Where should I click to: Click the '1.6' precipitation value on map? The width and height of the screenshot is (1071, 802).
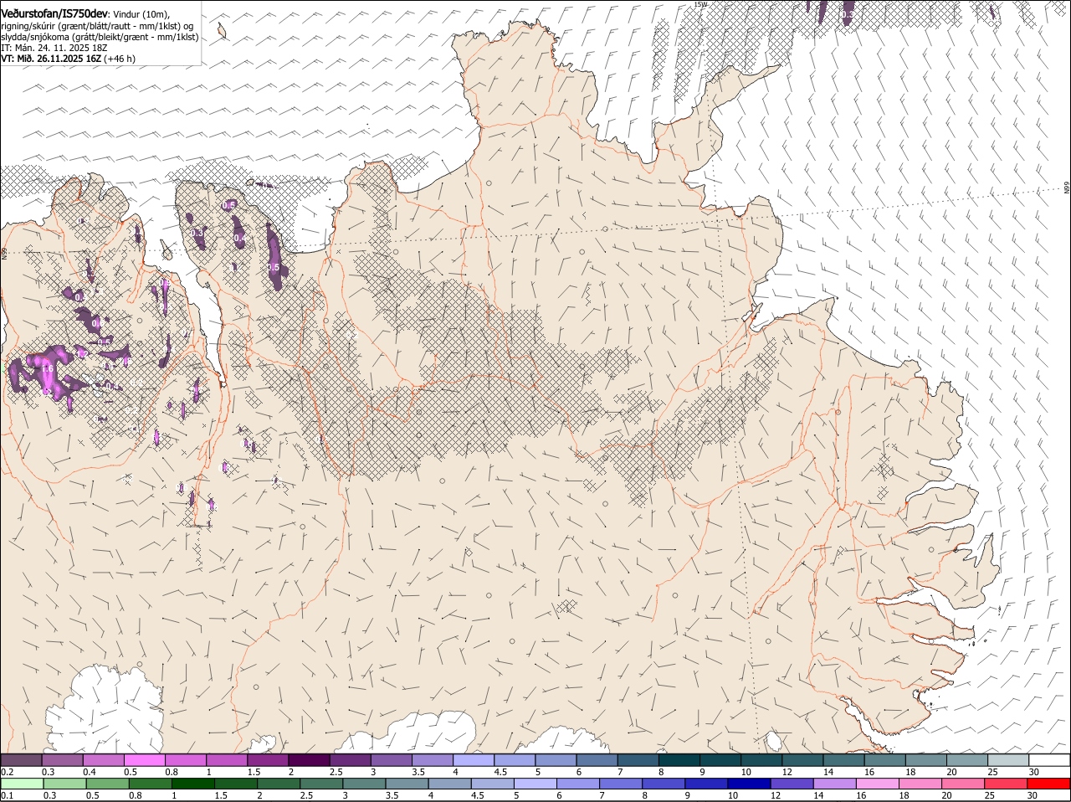(47, 369)
